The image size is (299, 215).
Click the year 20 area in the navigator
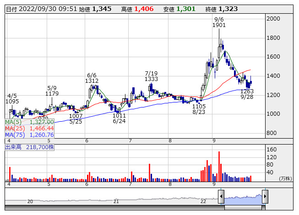click(30, 200)
